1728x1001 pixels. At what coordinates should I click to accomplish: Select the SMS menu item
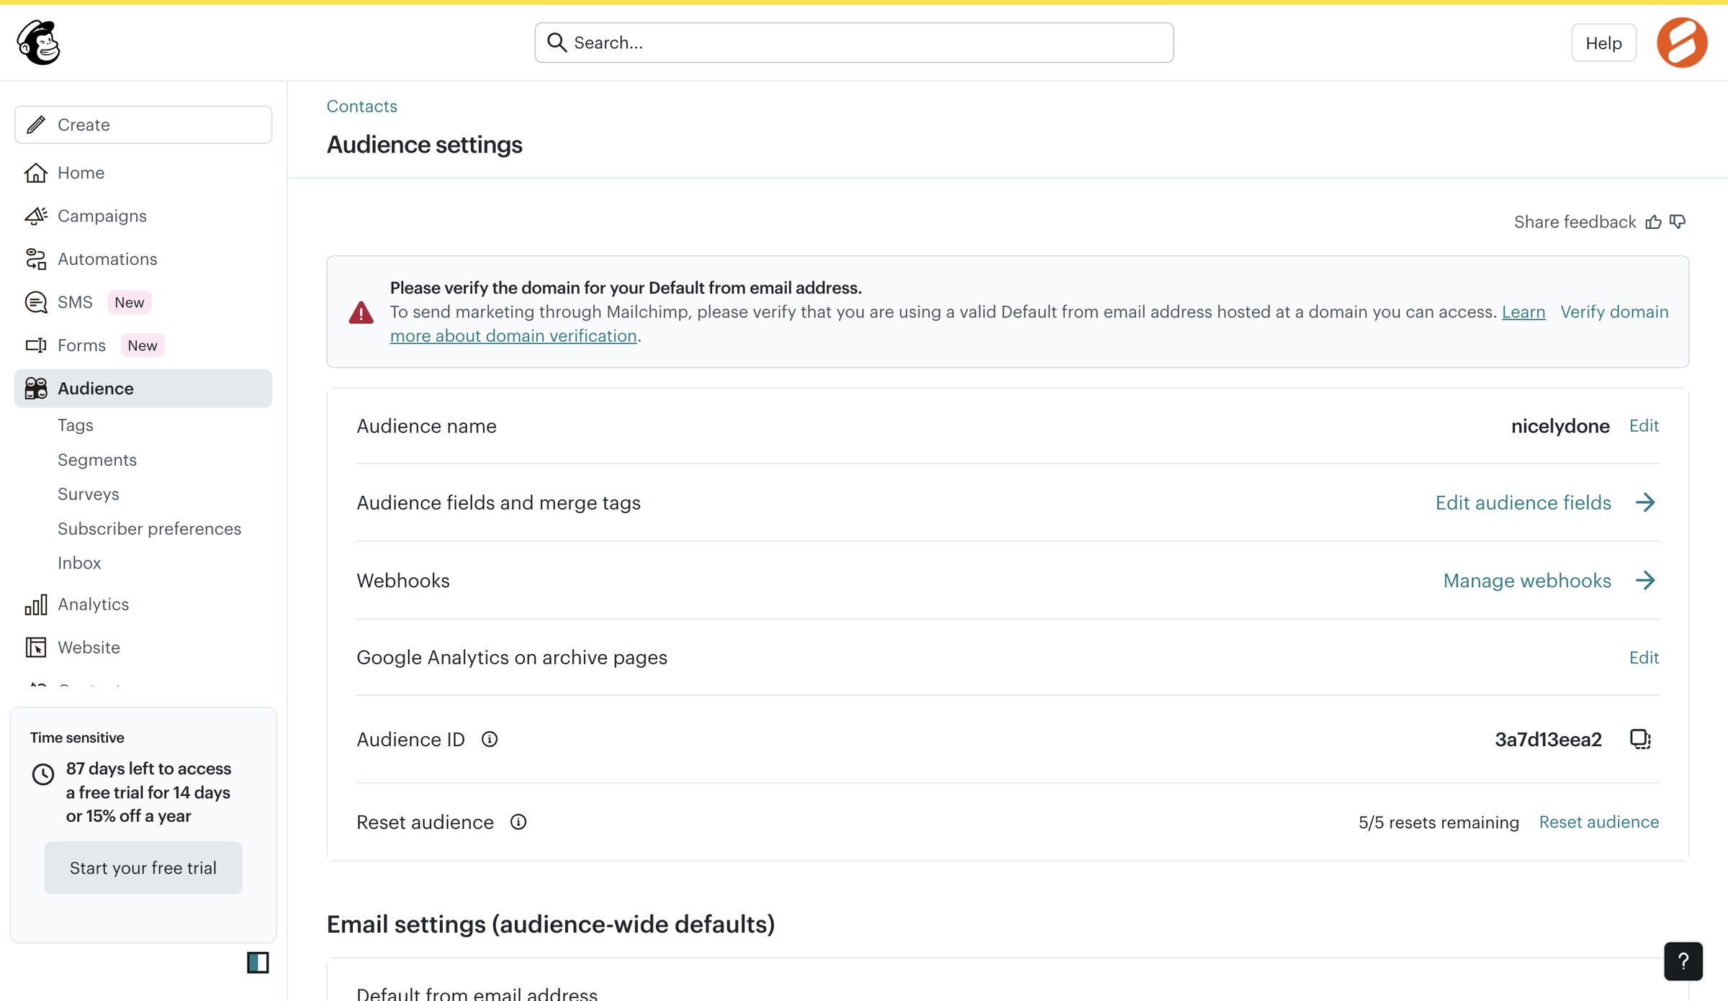pos(143,302)
